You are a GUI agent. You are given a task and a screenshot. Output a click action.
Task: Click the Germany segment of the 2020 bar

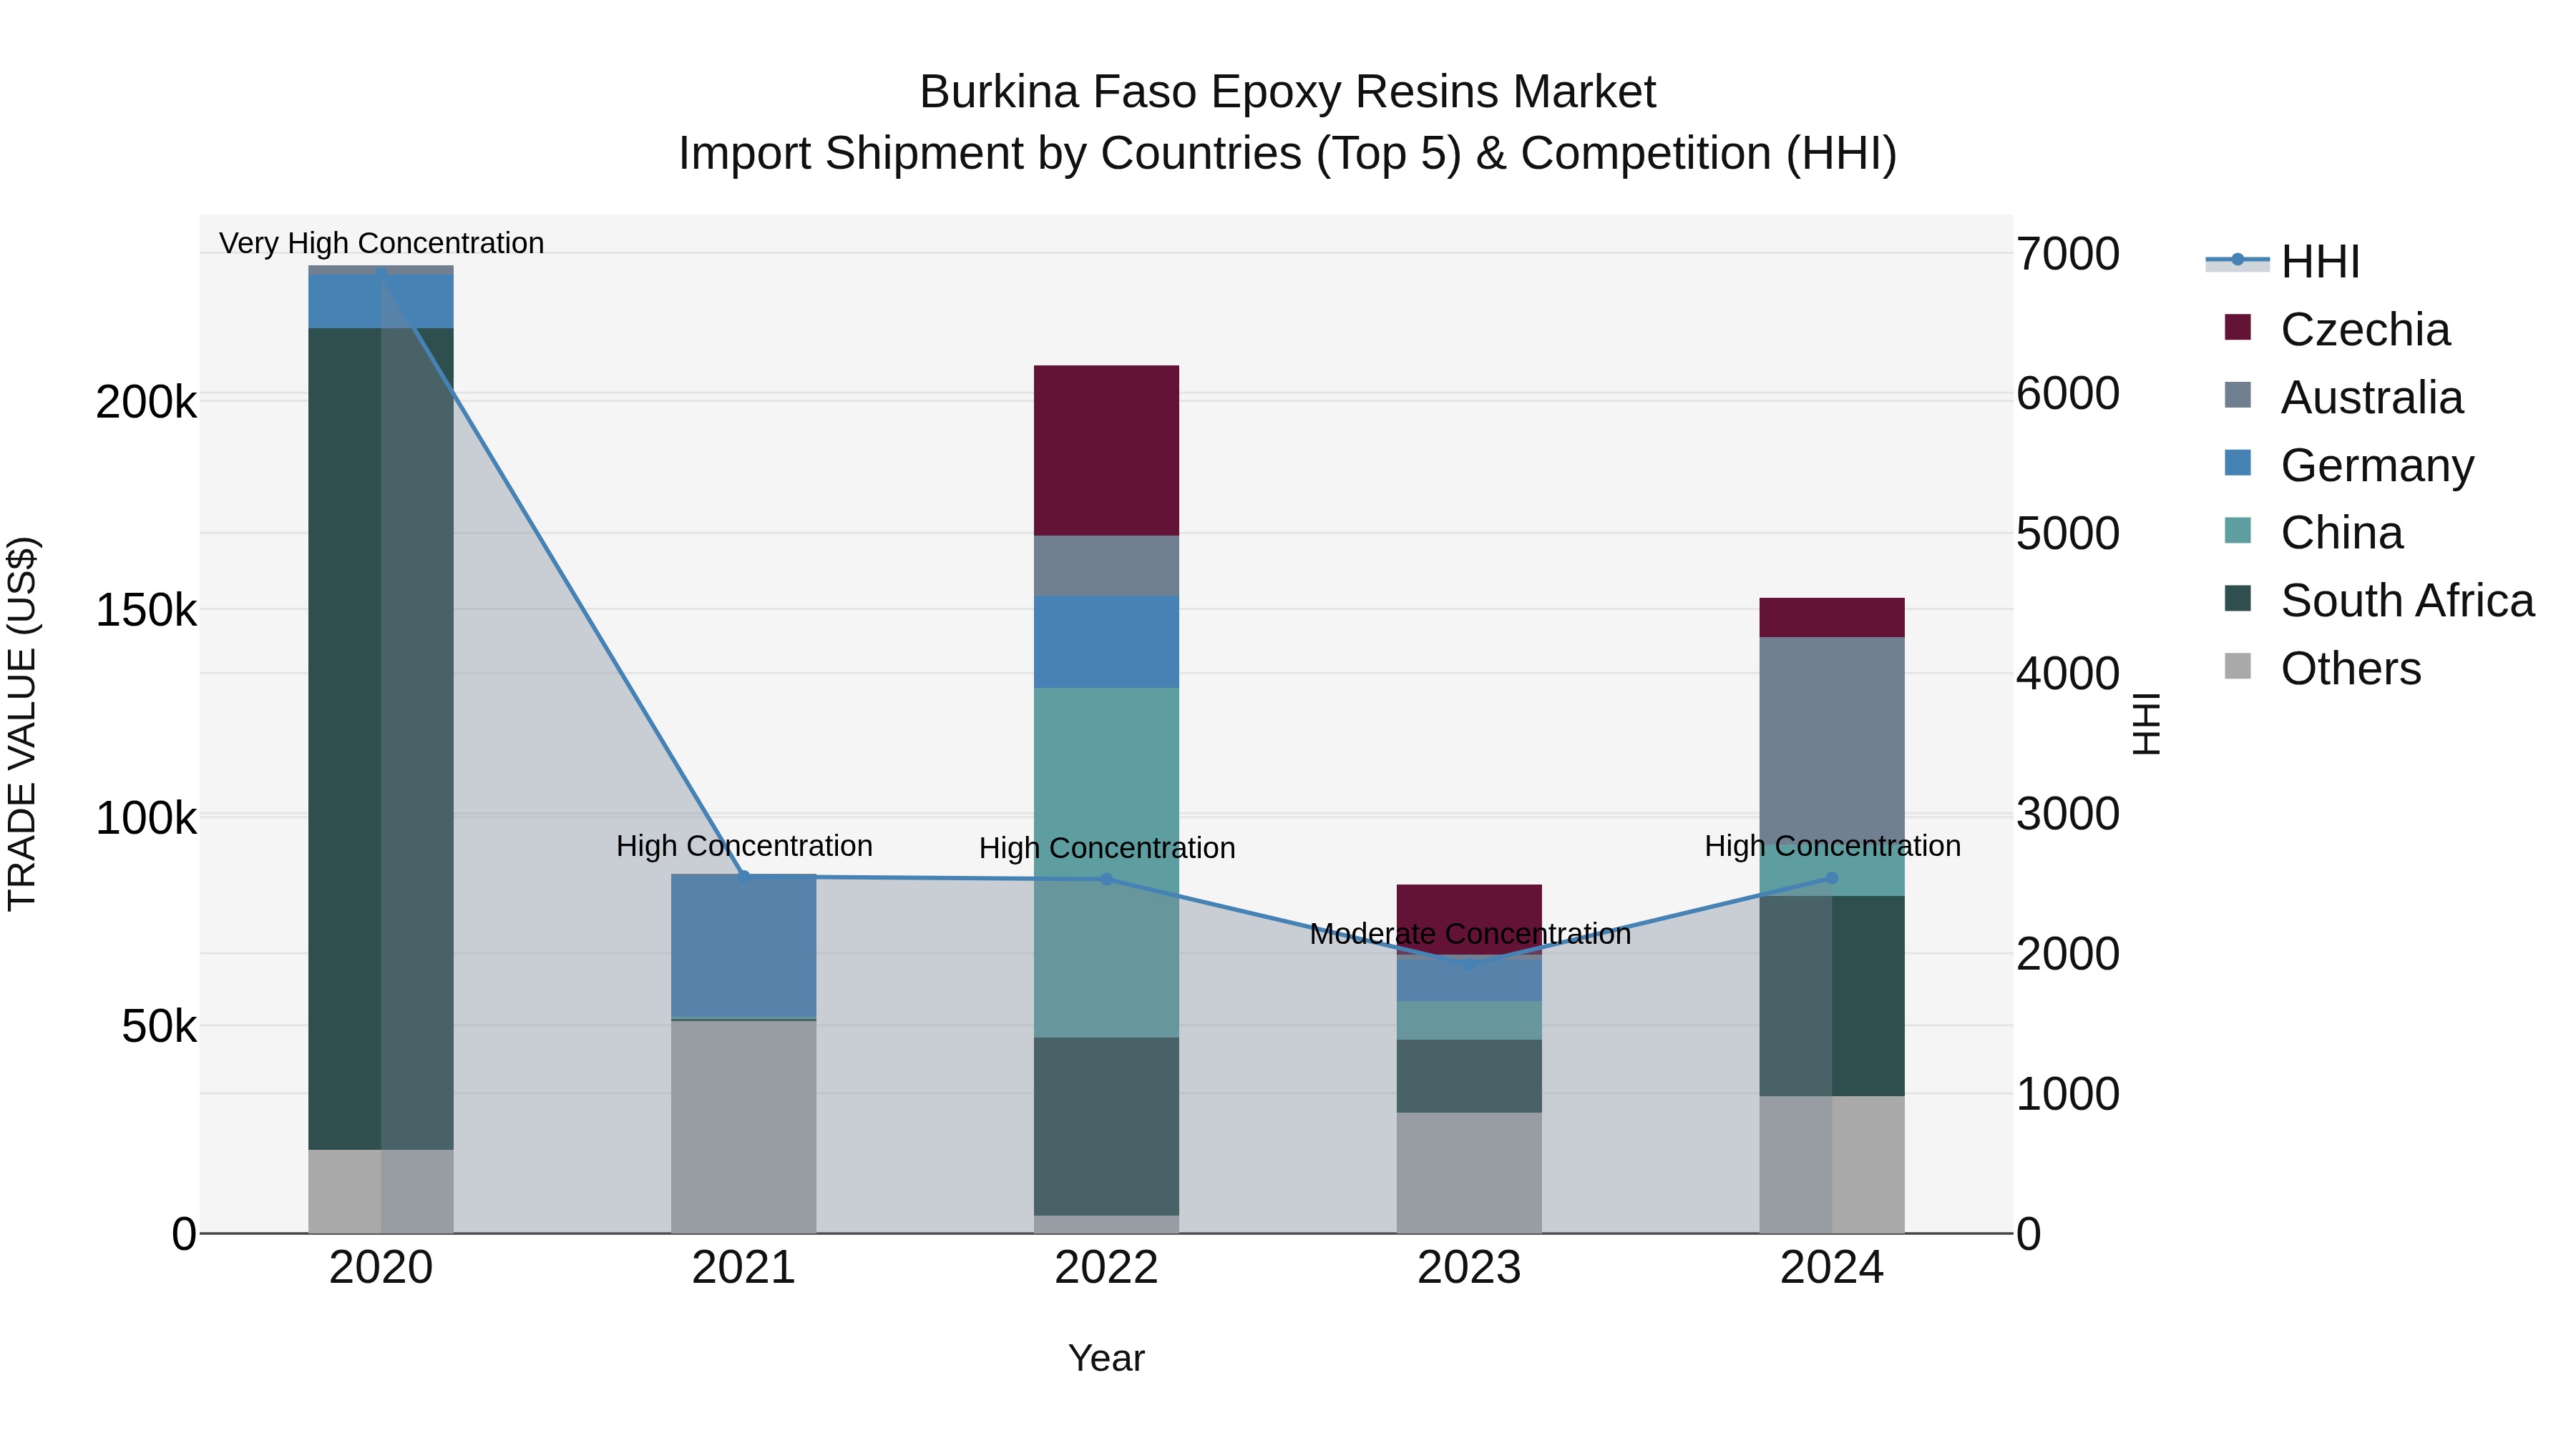381,302
